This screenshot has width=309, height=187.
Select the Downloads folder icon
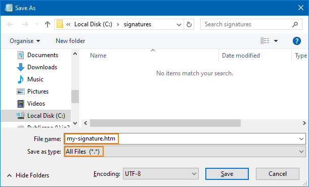21,67
